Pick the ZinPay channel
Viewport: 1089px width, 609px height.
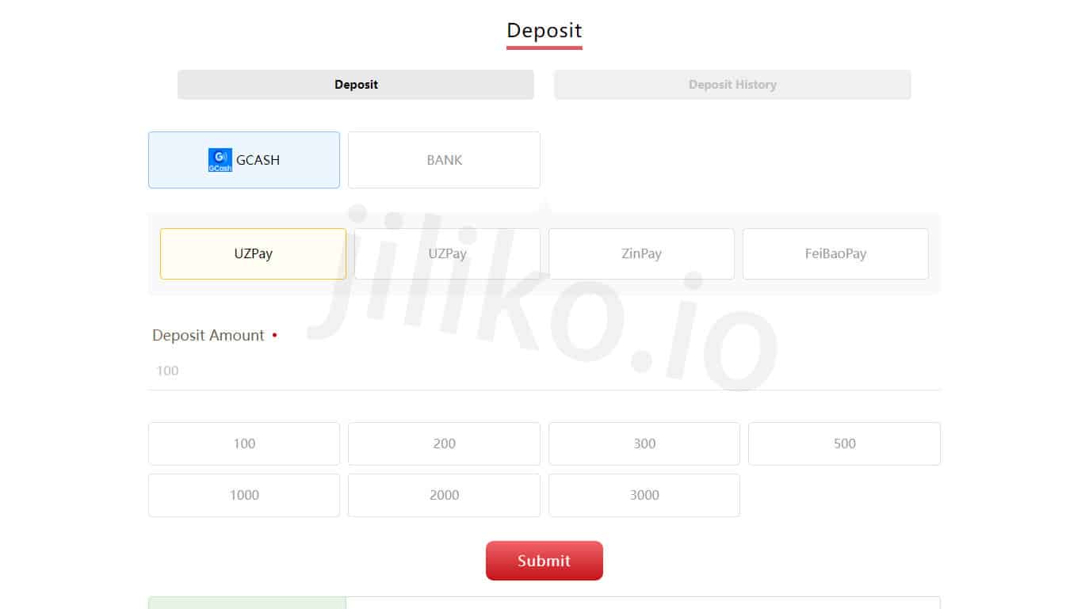[x=641, y=253]
